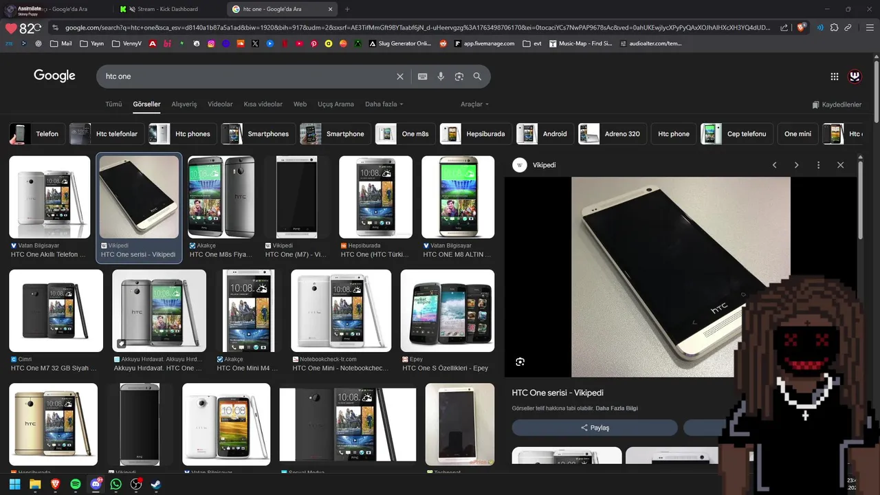880x495 pixels.
Task: Expand the 'Araçlar' tools dropdown
Action: [474, 104]
